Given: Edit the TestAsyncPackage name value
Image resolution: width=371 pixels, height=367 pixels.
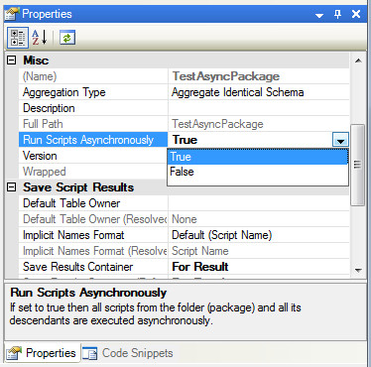Looking at the screenshot, I should [259, 76].
